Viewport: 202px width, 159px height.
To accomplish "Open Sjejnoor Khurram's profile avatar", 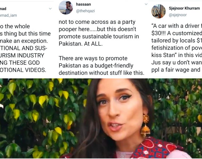I will coord(158,11).
